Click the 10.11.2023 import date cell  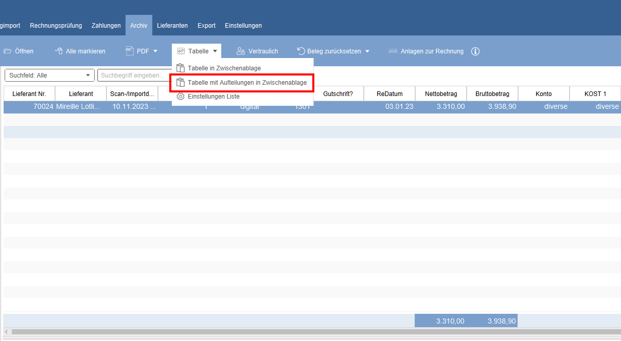132,107
